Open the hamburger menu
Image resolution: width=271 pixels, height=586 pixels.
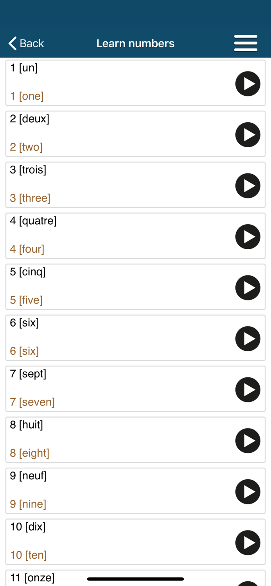tap(246, 43)
